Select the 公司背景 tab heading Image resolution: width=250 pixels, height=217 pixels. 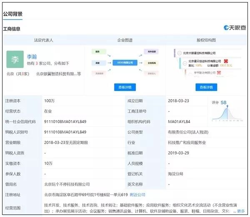pos(13,14)
